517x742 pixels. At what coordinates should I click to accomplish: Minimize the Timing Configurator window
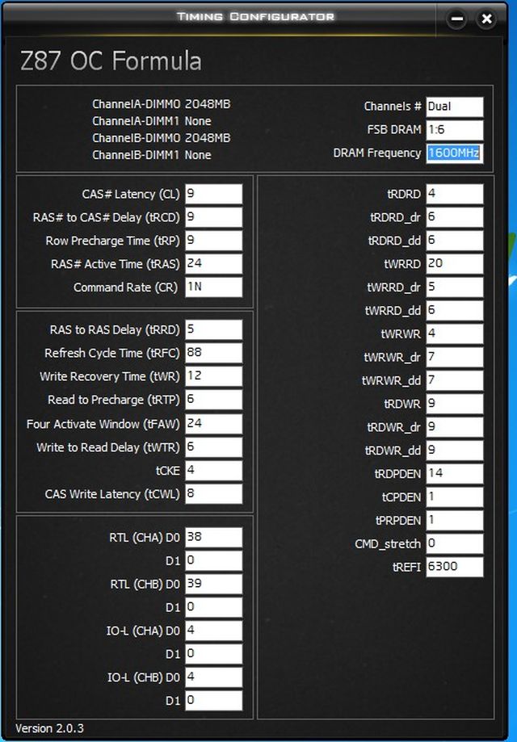point(456,19)
